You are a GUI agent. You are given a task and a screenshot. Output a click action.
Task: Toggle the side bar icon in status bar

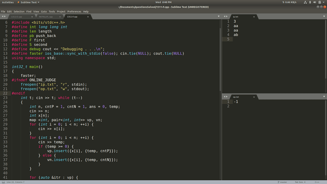coord(3,182)
